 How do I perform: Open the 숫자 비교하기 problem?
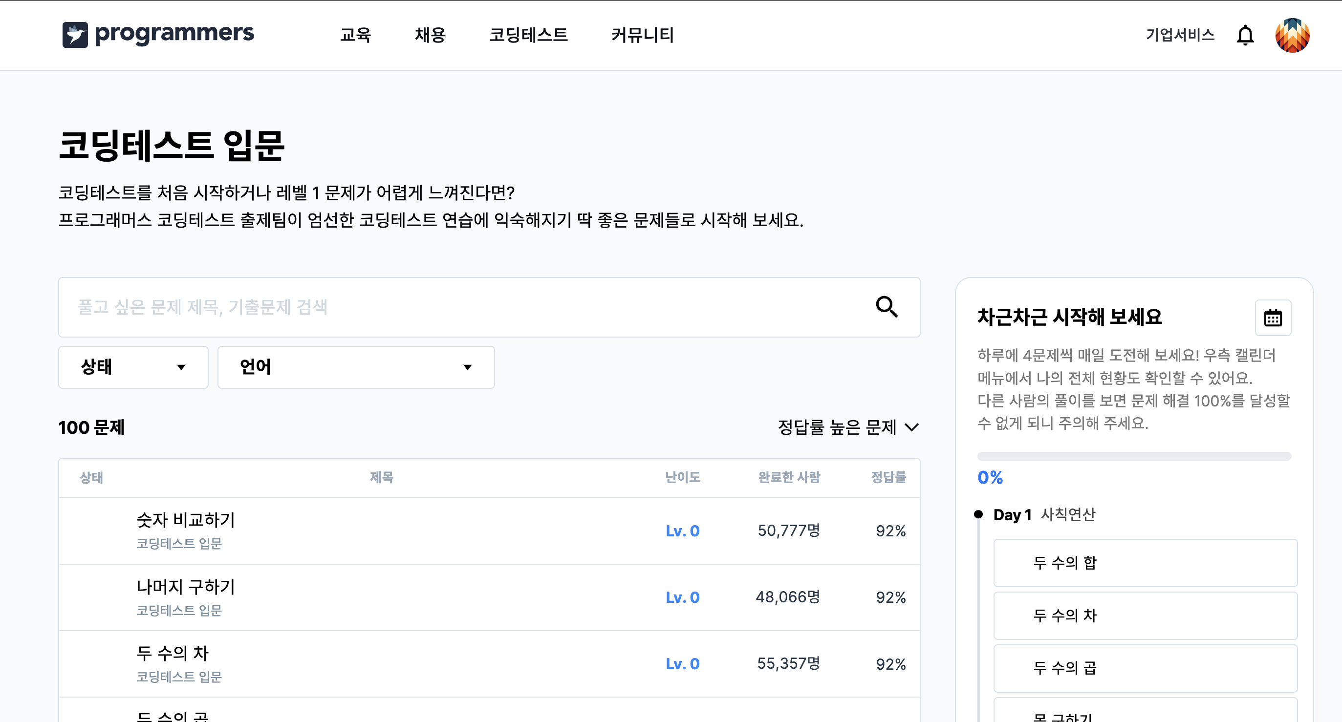click(185, 519)
